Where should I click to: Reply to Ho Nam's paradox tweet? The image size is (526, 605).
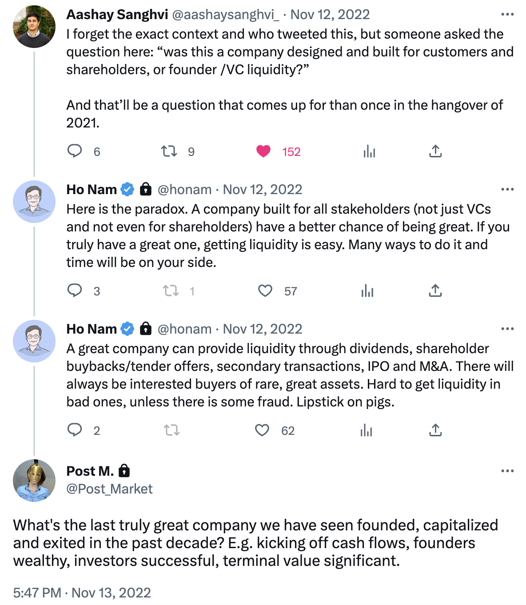coord(75,291)
